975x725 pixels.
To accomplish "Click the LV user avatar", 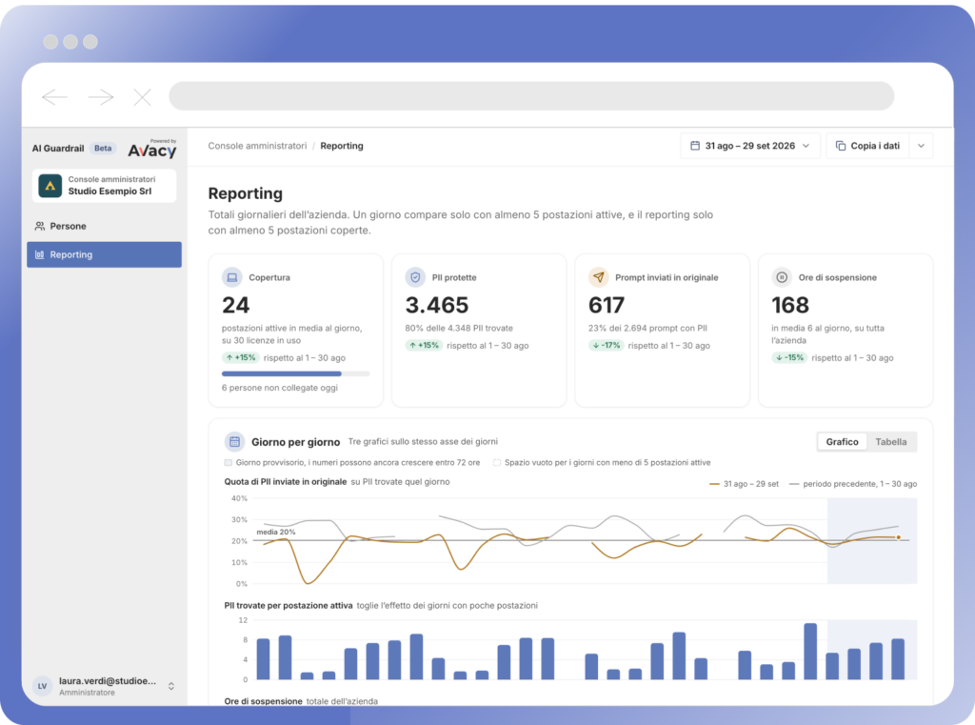I will pos(42,686).
